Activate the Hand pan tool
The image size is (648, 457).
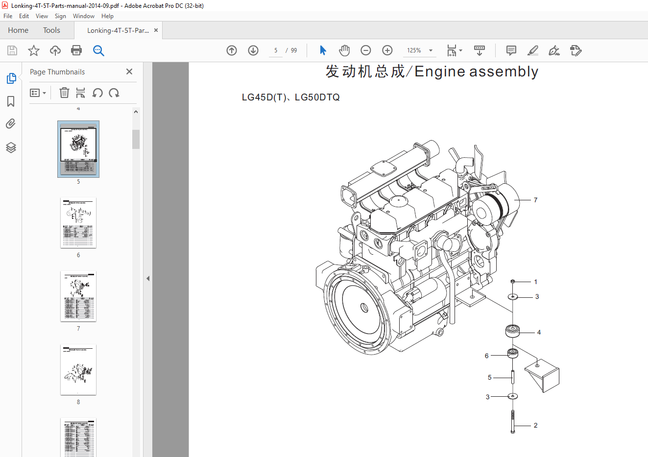tap(344, 50)
